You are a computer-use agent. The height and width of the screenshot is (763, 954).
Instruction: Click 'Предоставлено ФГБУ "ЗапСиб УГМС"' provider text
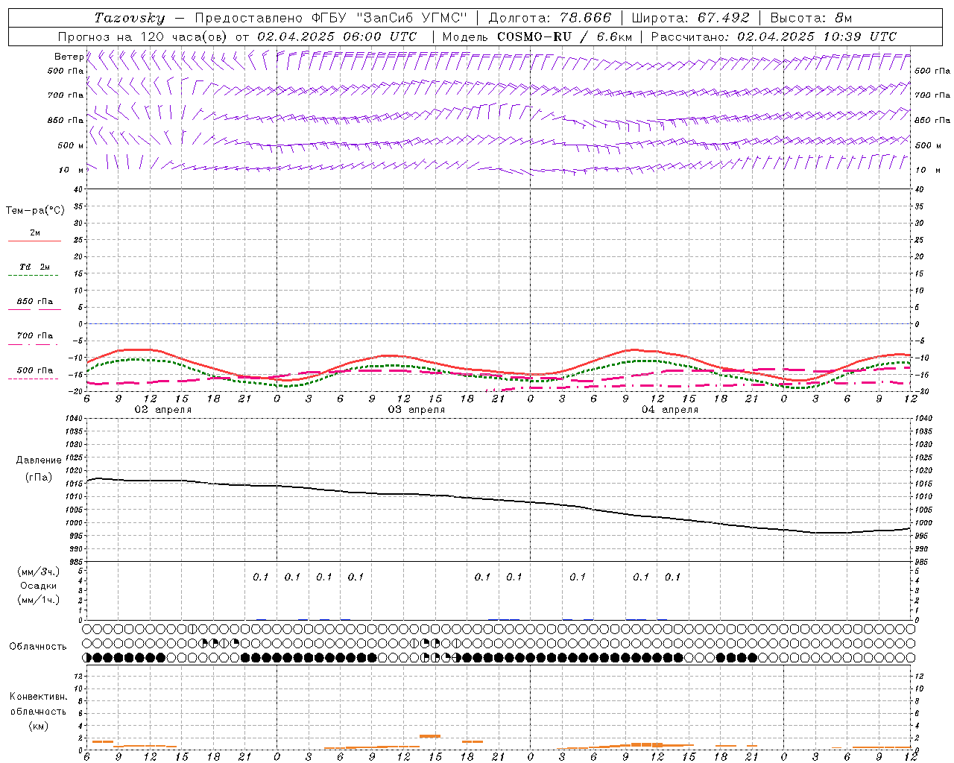pos(331,18)
